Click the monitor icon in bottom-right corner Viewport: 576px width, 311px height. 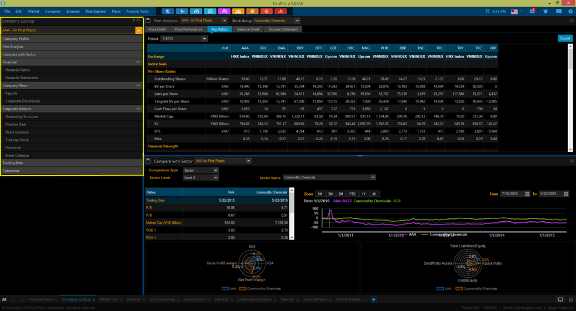[x=560, y=299]
